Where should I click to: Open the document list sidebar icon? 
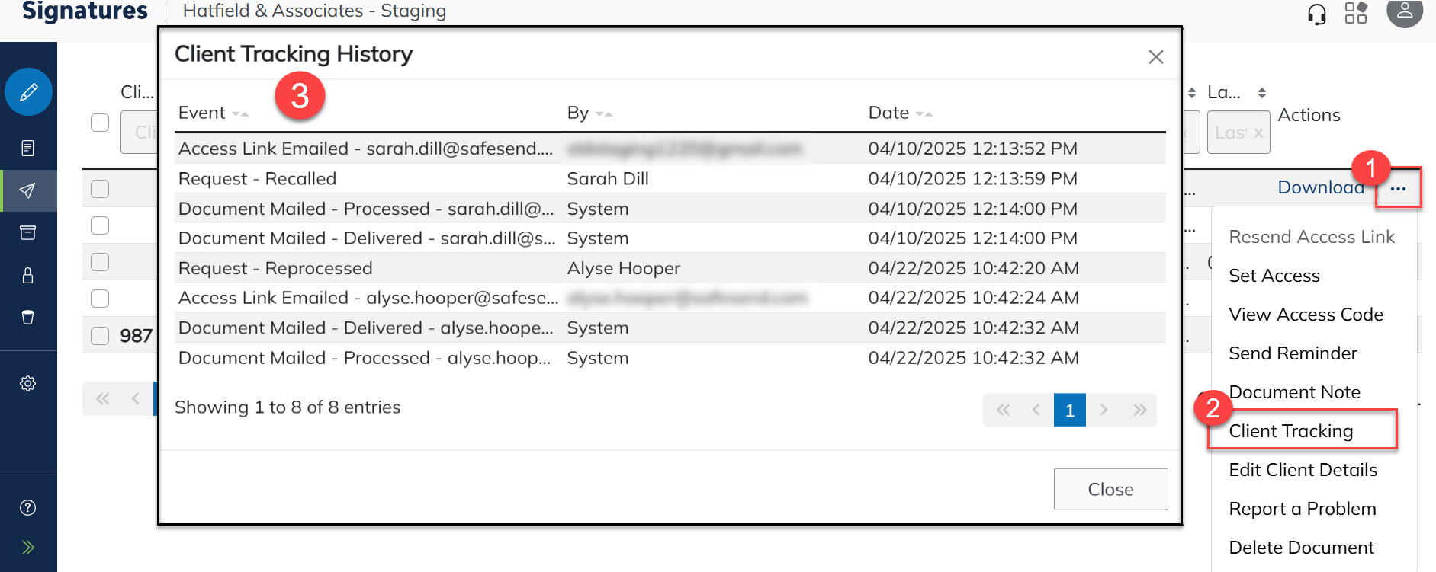click(x=28, y=148)
